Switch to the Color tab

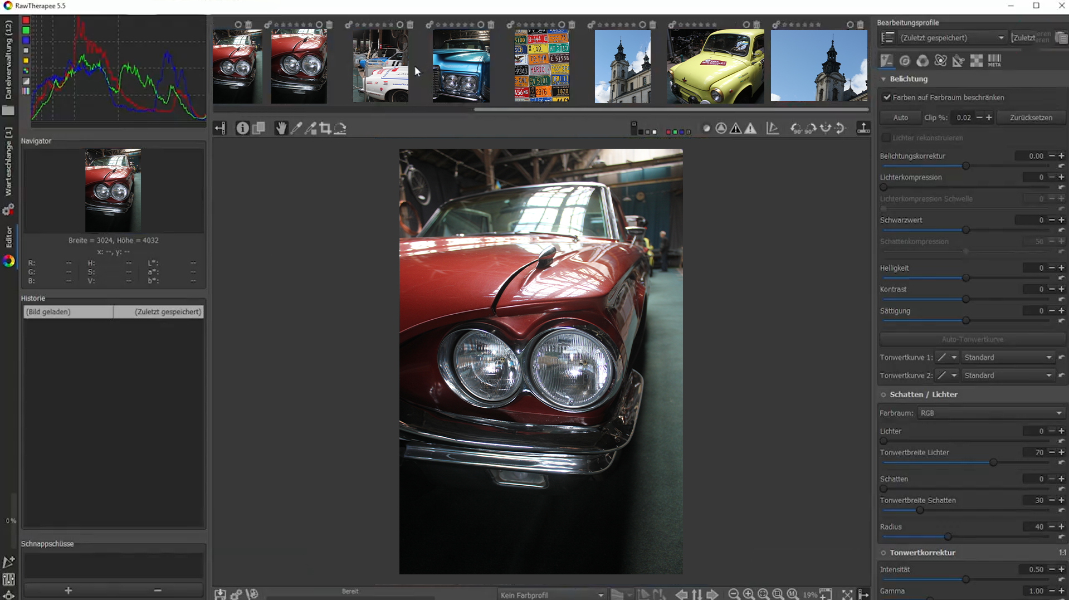922,60
